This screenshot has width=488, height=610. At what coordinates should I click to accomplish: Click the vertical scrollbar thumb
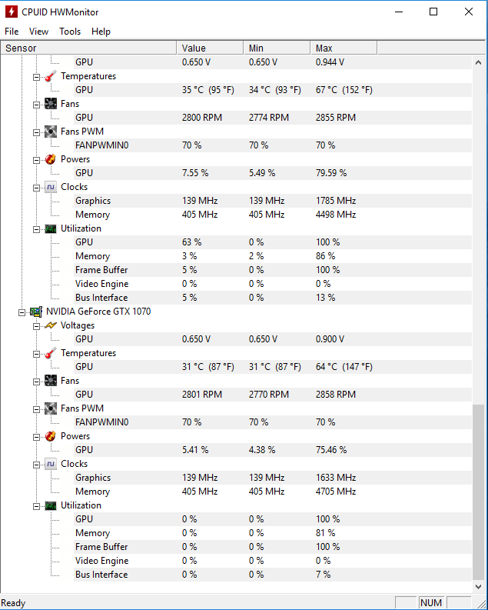[x=479, y=492]
